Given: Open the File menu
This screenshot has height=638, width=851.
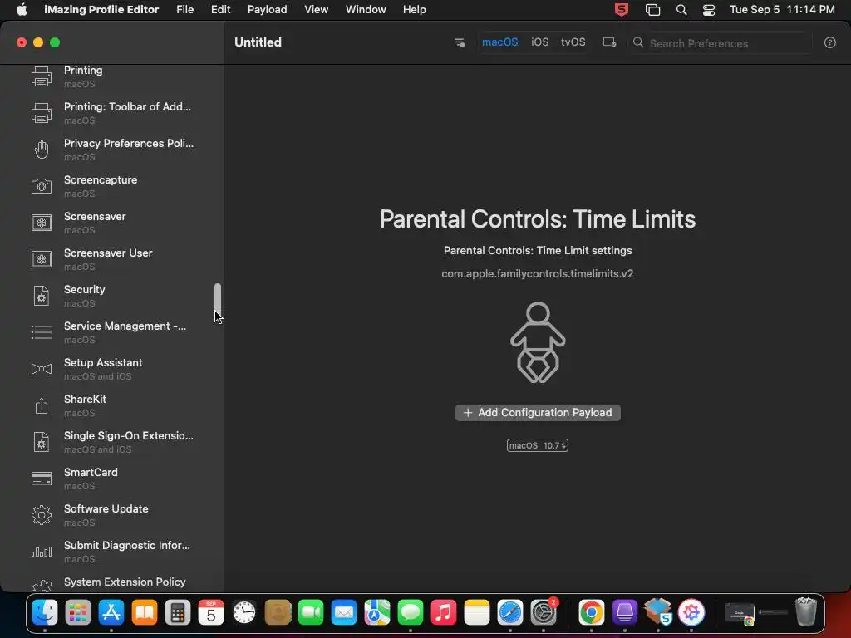Looking at the screenshot, I should tap(185, 10).
